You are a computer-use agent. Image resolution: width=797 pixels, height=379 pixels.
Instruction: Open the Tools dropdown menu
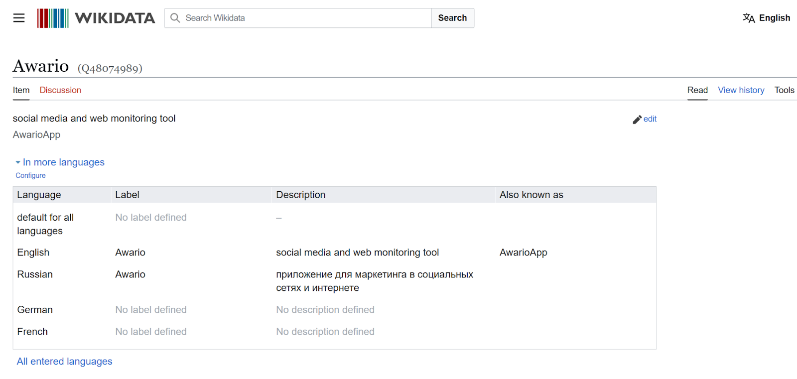tap(784, 90)
